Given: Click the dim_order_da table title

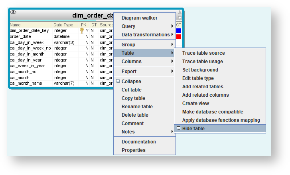Looking at the screenshot, I should pyautogui.click(x=93, y=15).
